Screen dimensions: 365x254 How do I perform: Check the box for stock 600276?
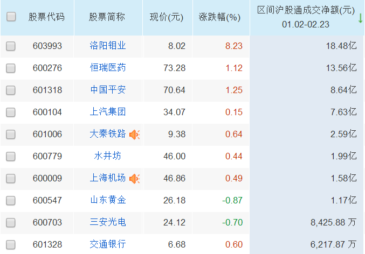(11, 68)
